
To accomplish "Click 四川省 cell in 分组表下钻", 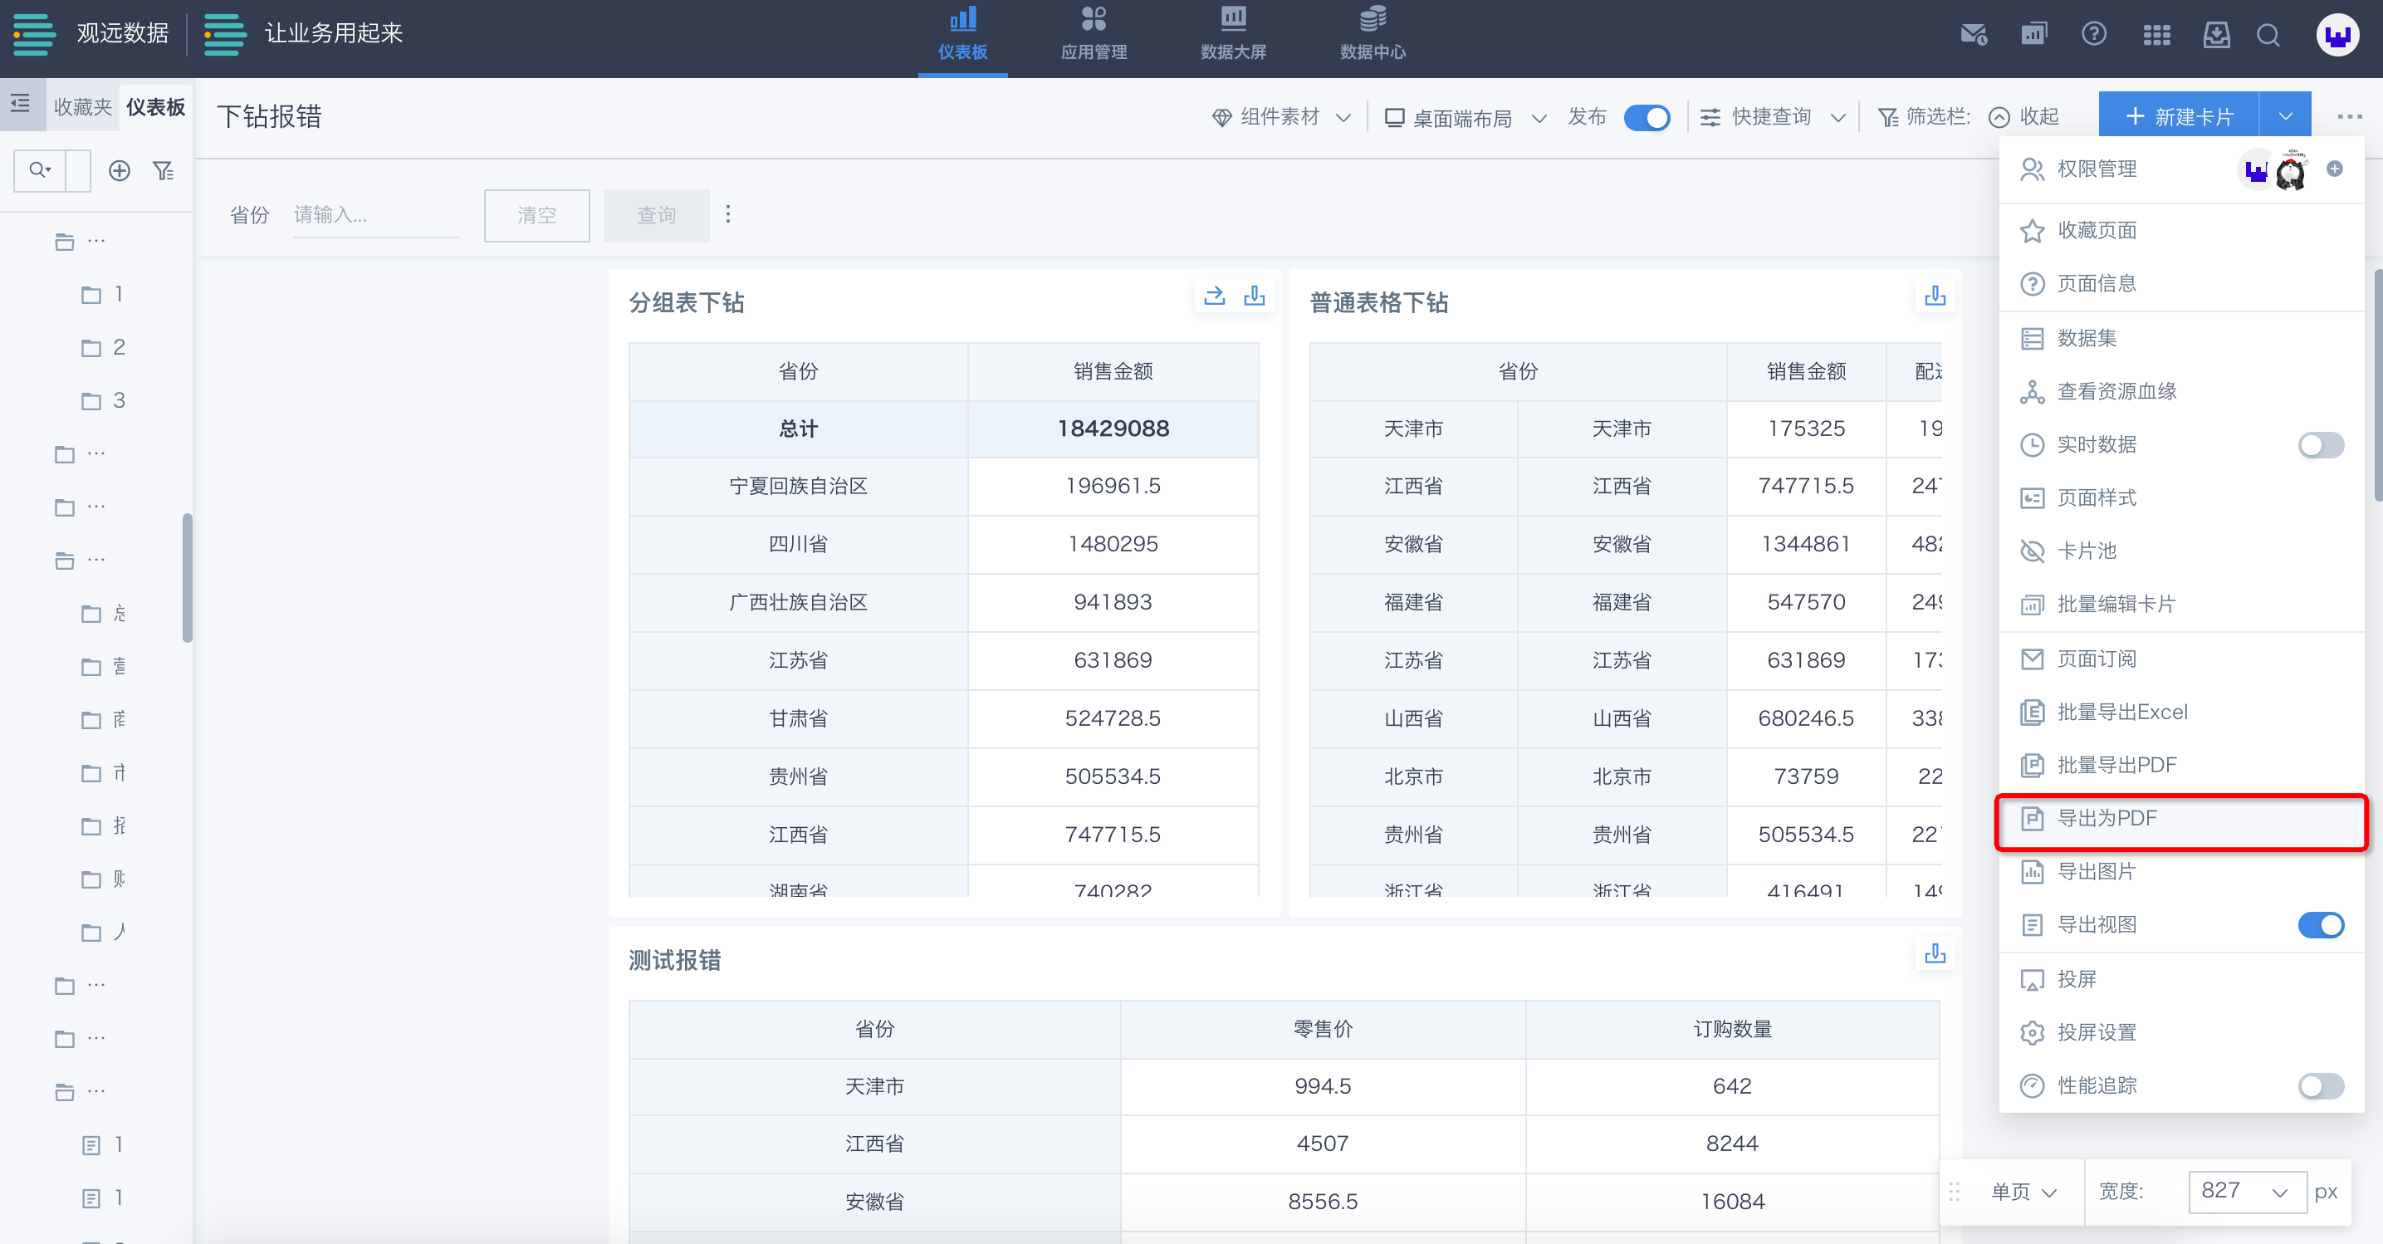I will [798, 545].
